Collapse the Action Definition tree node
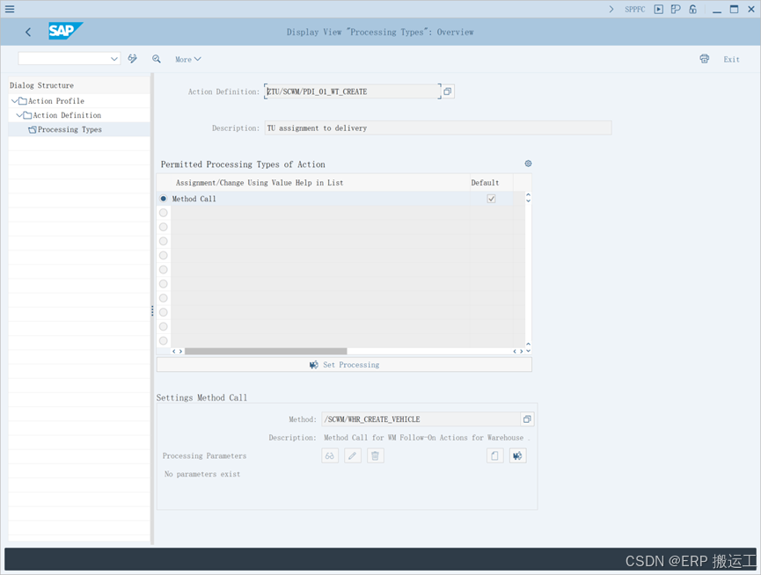The height and width of the screenshot is (575, 761). pyautogui.click(x=22, y=114)
